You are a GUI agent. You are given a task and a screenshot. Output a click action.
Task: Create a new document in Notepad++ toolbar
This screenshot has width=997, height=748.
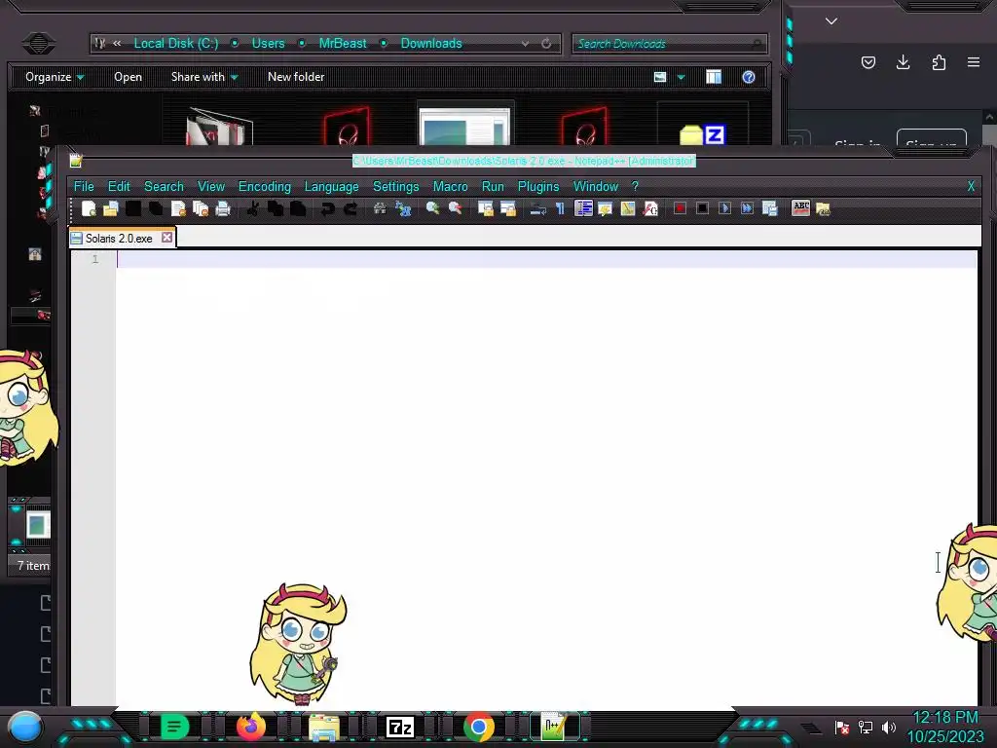(x=89, y=208)
